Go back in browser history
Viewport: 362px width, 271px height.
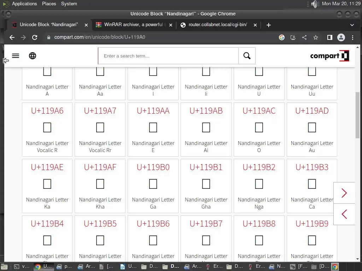(12, 37)
